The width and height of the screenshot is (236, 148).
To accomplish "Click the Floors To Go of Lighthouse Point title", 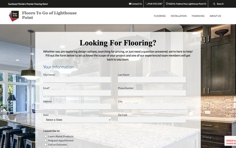I will [x=50, y=15].
